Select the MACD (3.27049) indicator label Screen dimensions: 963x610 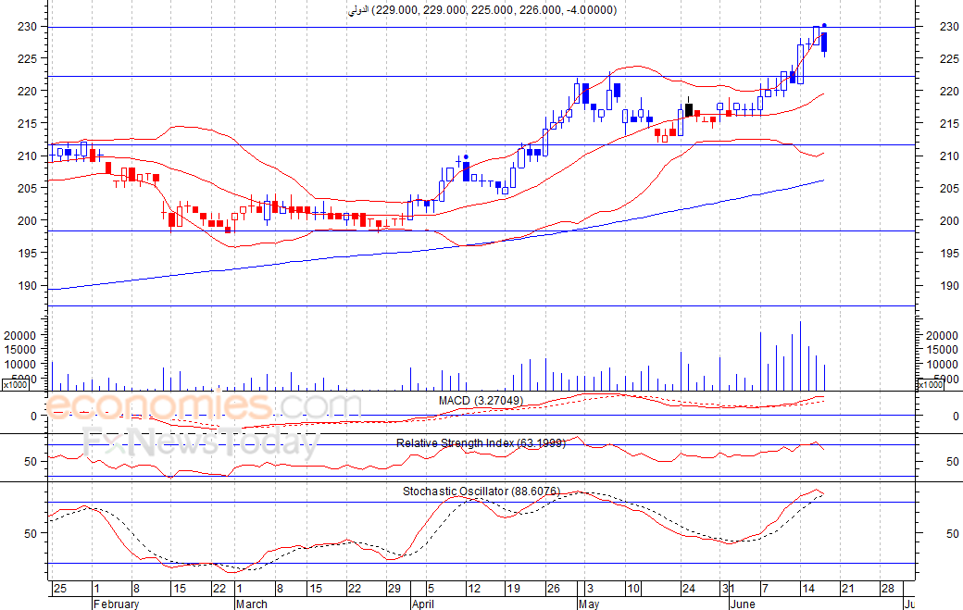click(481, 401)
